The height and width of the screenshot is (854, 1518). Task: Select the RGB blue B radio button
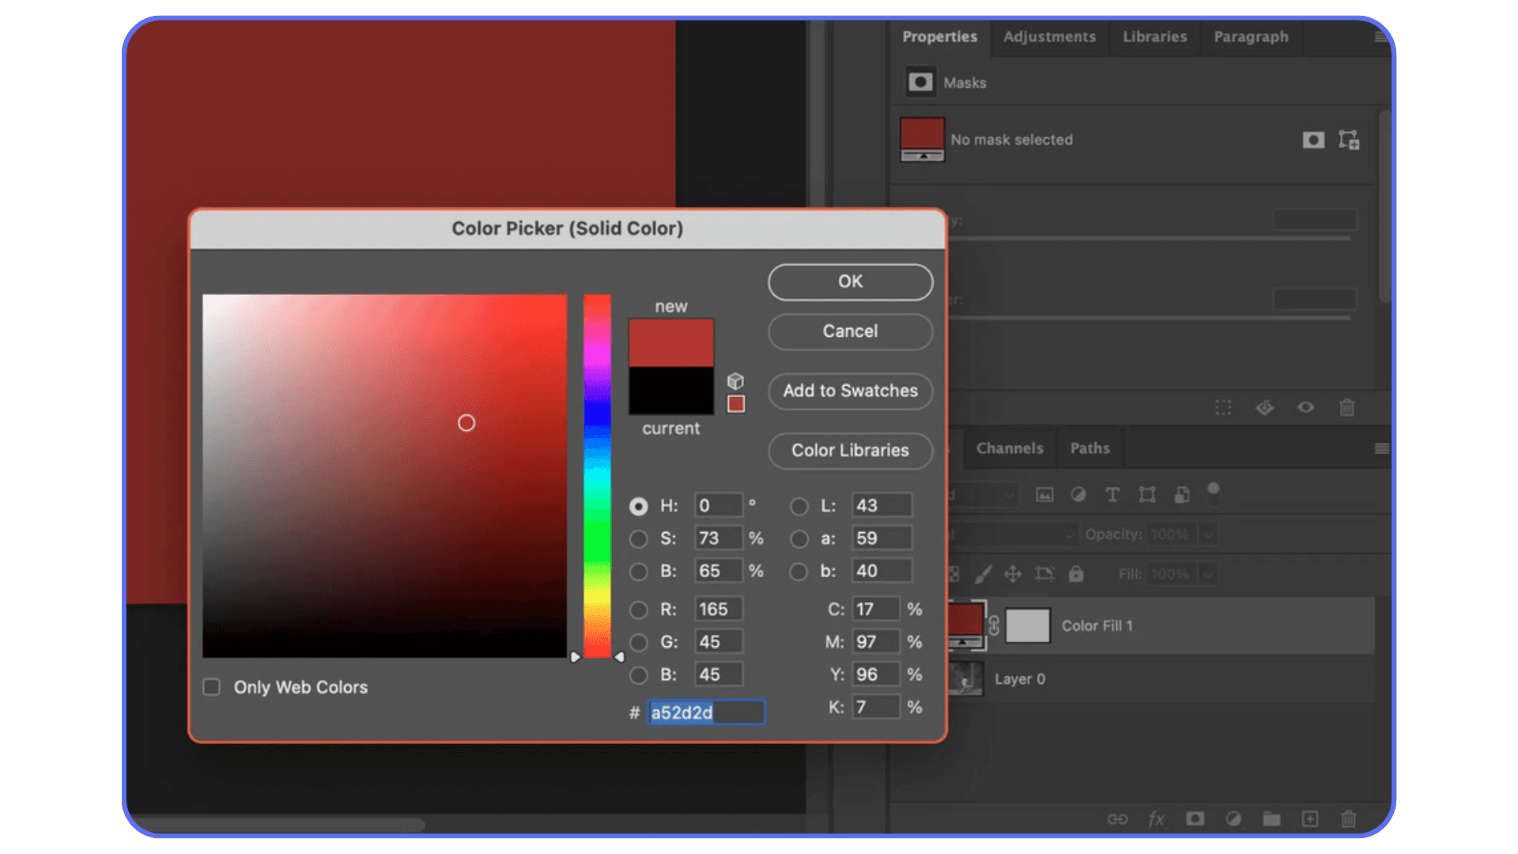click(639, 675)
